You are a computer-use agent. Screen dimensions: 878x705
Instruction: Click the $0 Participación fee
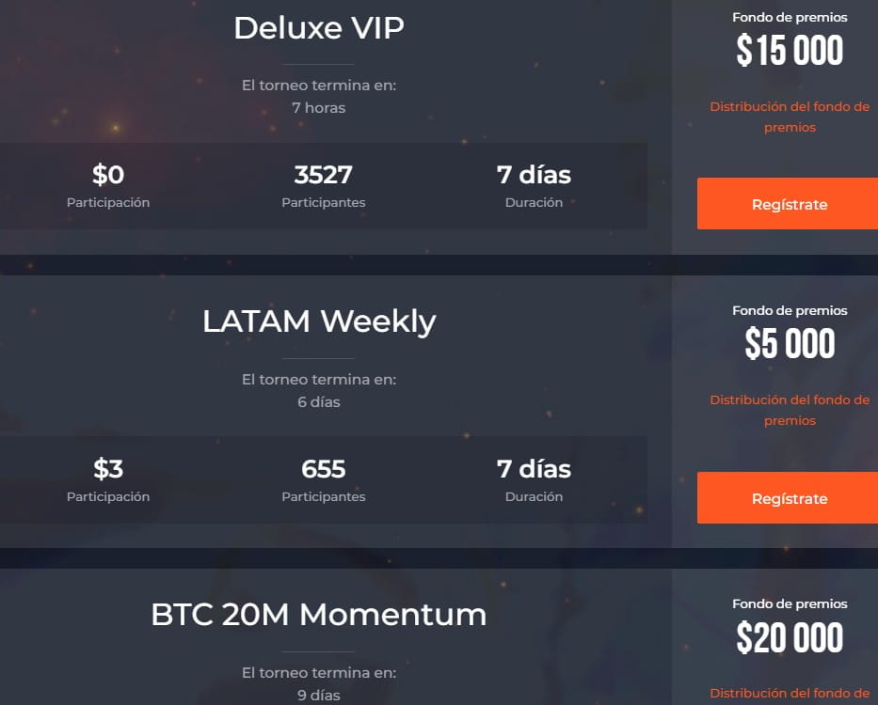pos(108,175)
